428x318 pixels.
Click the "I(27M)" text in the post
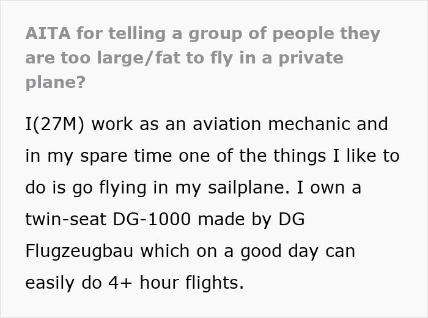pyautogui.click(x=59, y=124)
